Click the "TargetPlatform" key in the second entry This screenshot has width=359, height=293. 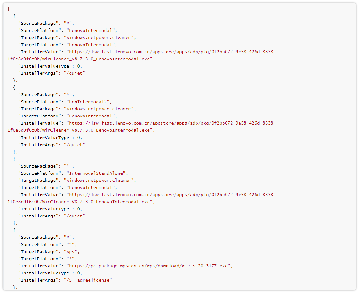tap(40, 116)
